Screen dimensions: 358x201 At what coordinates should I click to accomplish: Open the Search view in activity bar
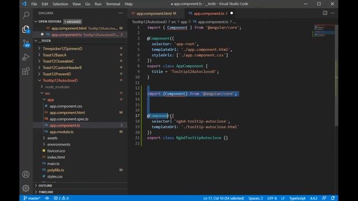(26, 15)
